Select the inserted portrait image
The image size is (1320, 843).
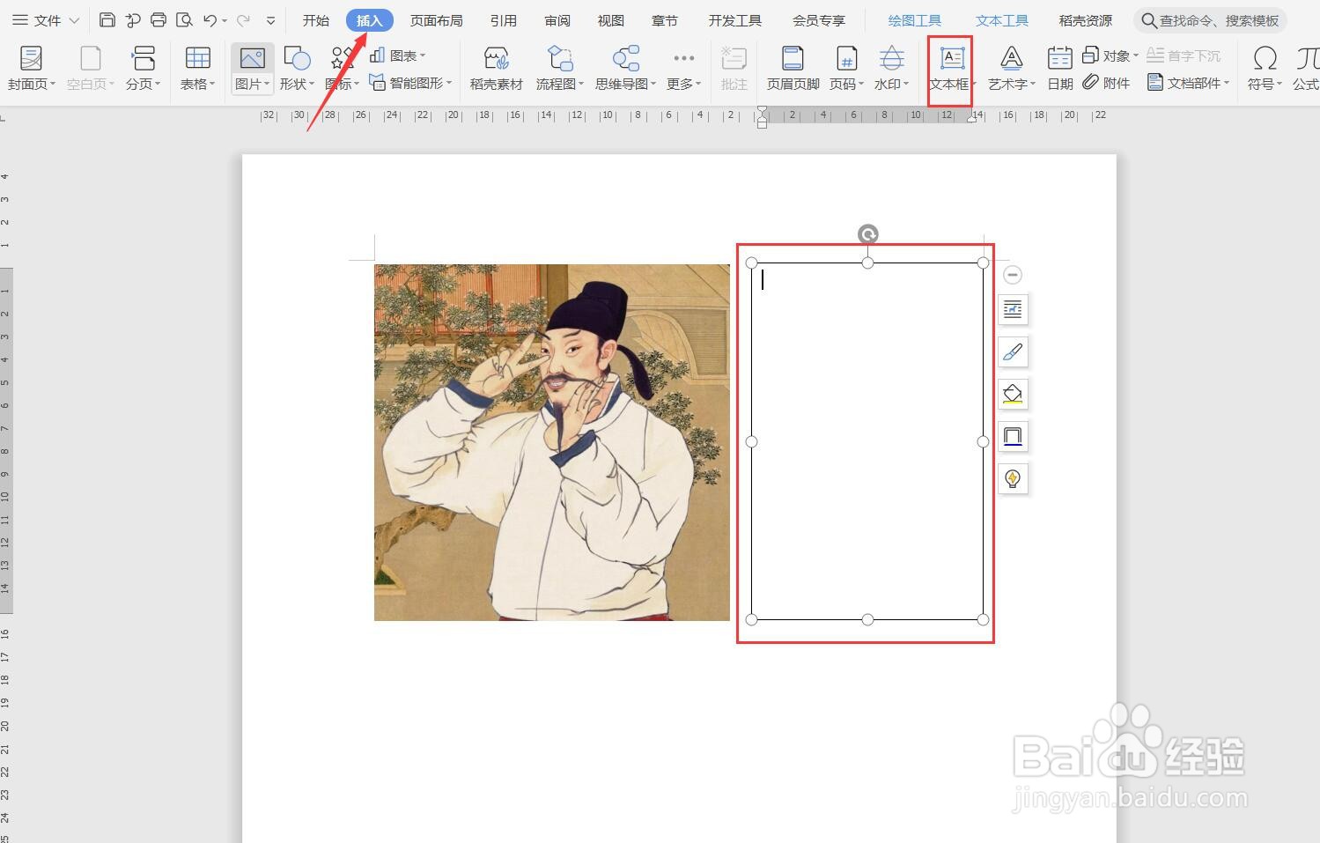[552, 442]
